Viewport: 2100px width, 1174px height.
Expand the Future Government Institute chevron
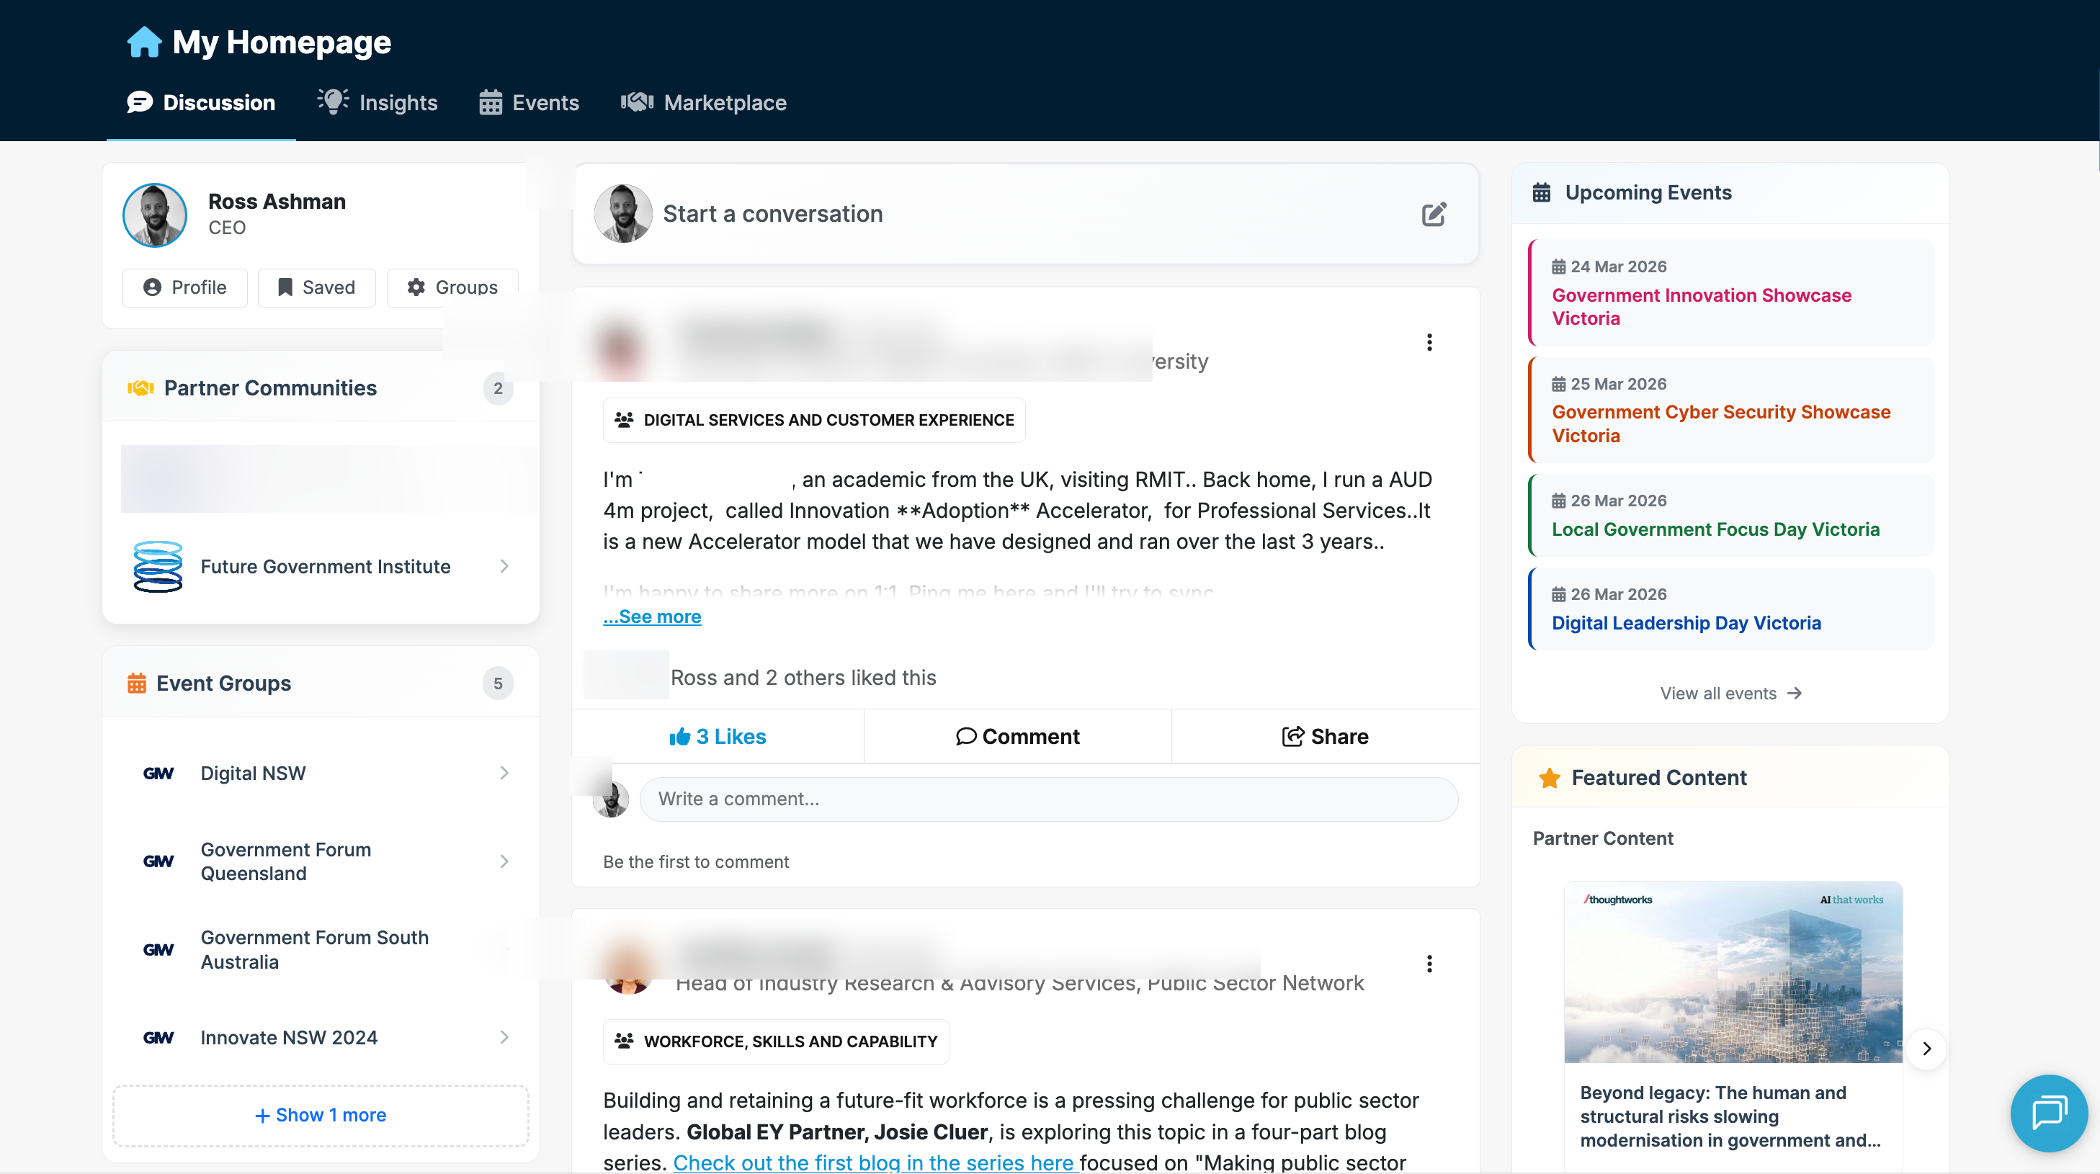coord(504,566)
